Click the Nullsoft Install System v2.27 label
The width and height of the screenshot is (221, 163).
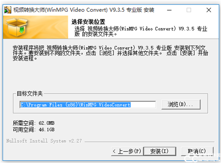click(44, 141)
